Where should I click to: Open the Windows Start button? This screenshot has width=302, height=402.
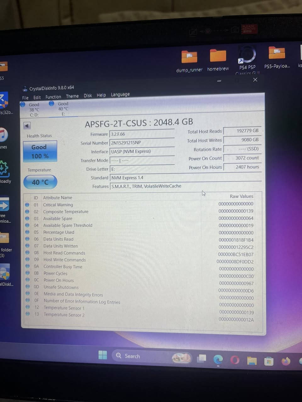[x=103, y=355]
